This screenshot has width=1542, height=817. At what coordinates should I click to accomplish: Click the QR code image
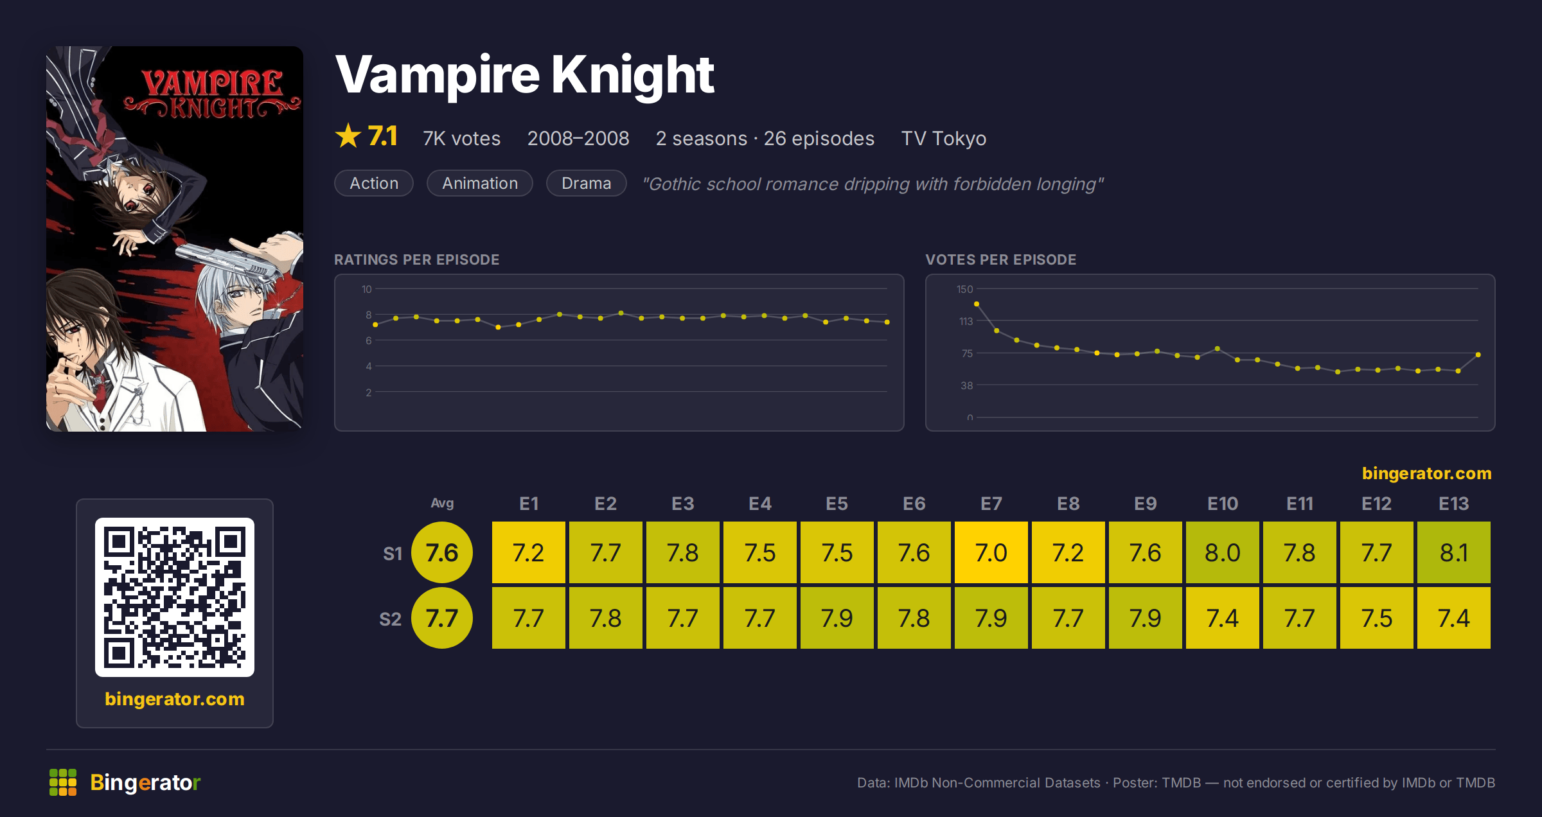pos(175,597)
